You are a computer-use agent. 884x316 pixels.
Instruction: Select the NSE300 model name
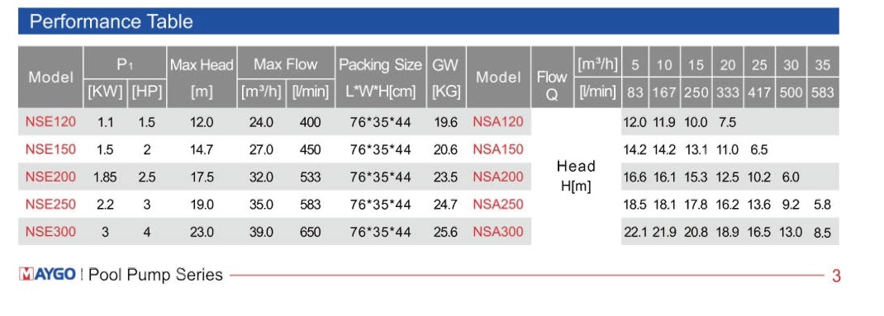(x=50, y=232)
